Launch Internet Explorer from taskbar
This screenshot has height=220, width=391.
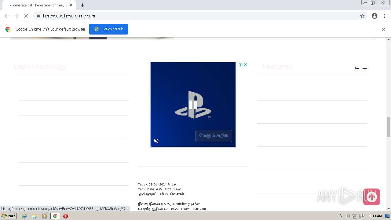(x=24, y=216)
